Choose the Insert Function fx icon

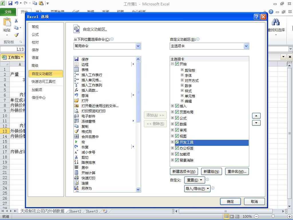pos(76,90)
